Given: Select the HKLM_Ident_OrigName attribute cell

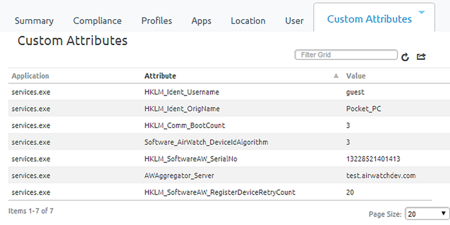Looking at the screenshot, I should (182, 109).
